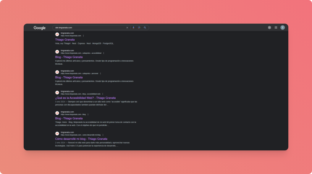Open the 'Thiago Granata' homepage result
This screenshot has height=174, width=312.
tap(65, 40)
